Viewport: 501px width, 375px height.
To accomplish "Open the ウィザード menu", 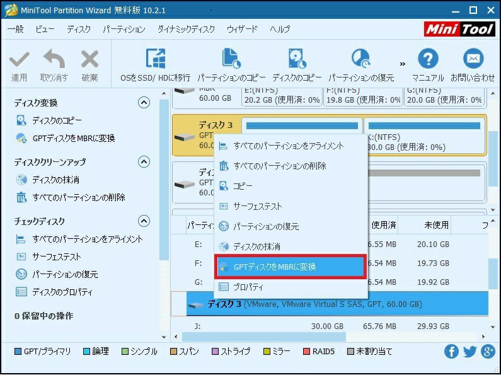I will pos(242,30).
